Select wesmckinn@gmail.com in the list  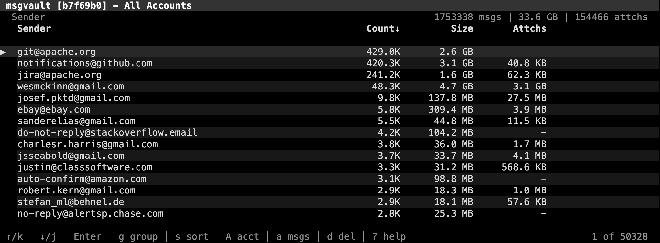pyautogui.click(x=71, y=87)
